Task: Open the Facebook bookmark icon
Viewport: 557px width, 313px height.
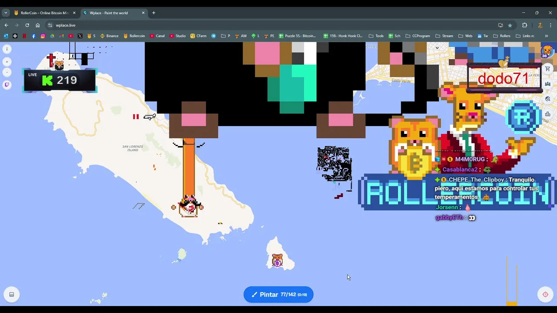Action: click(34, 36)
